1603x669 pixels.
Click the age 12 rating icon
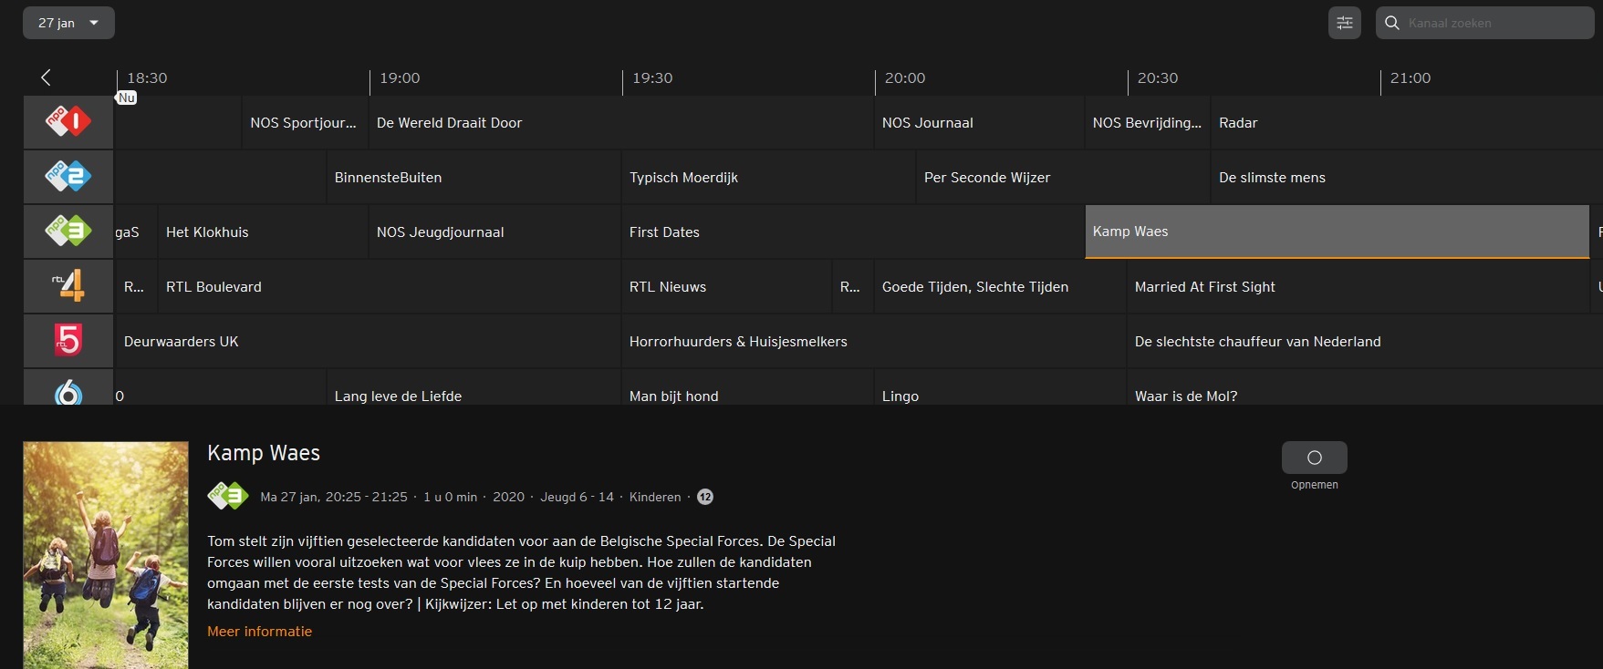(x=705, y=497)
